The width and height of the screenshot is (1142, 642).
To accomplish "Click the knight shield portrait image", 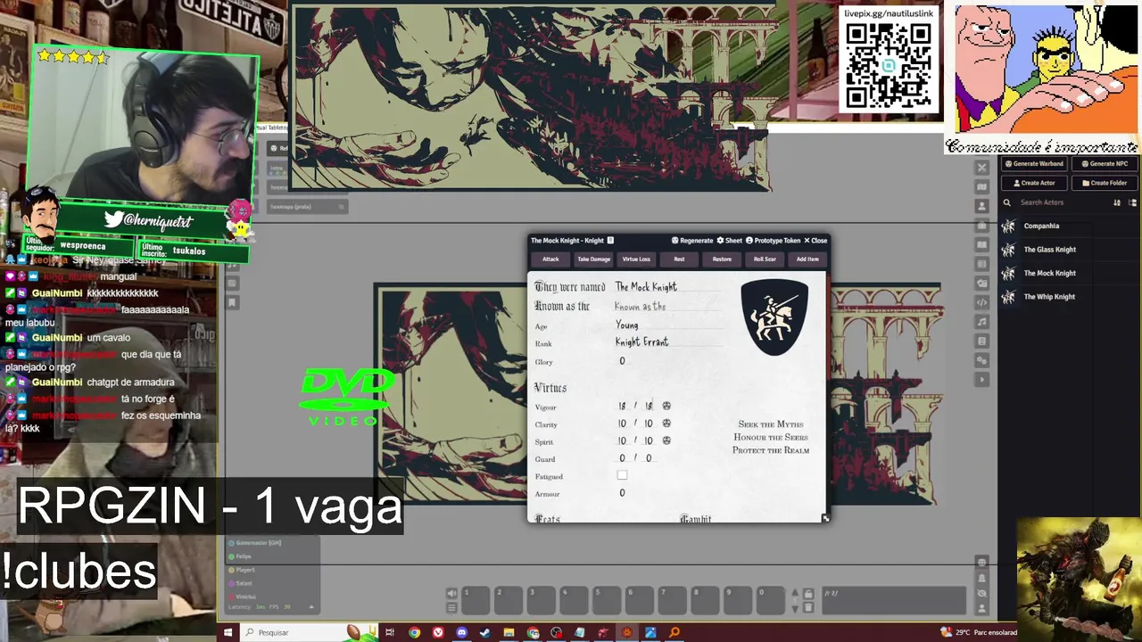I will (x=774, y=317).
